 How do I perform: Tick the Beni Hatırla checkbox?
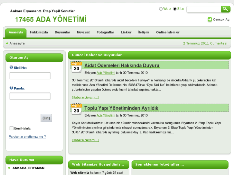pyautogui.click(x=12, y=128)
